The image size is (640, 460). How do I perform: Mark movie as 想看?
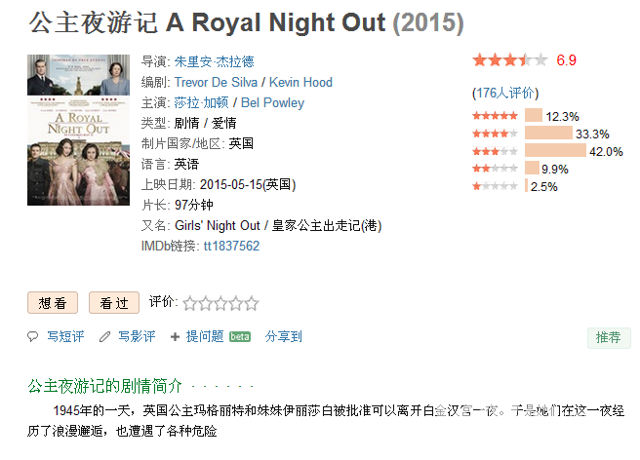pyautogui.click(x=53, y=302)
